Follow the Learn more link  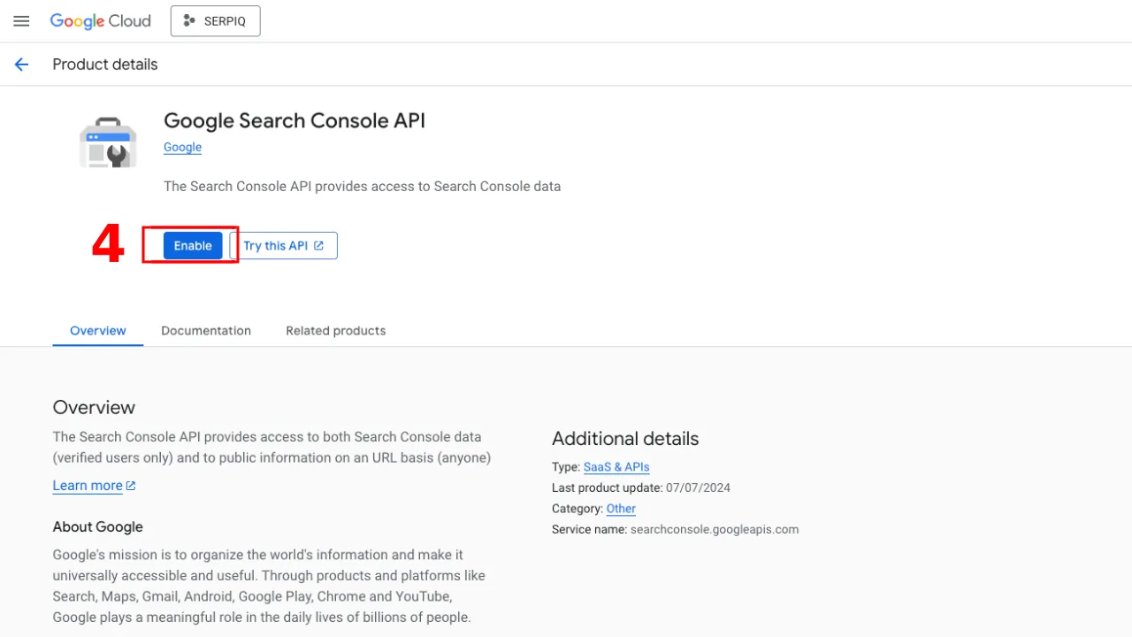tap(88, 486)
